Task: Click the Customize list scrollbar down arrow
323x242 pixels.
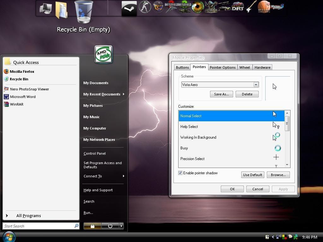Action: 287,164
